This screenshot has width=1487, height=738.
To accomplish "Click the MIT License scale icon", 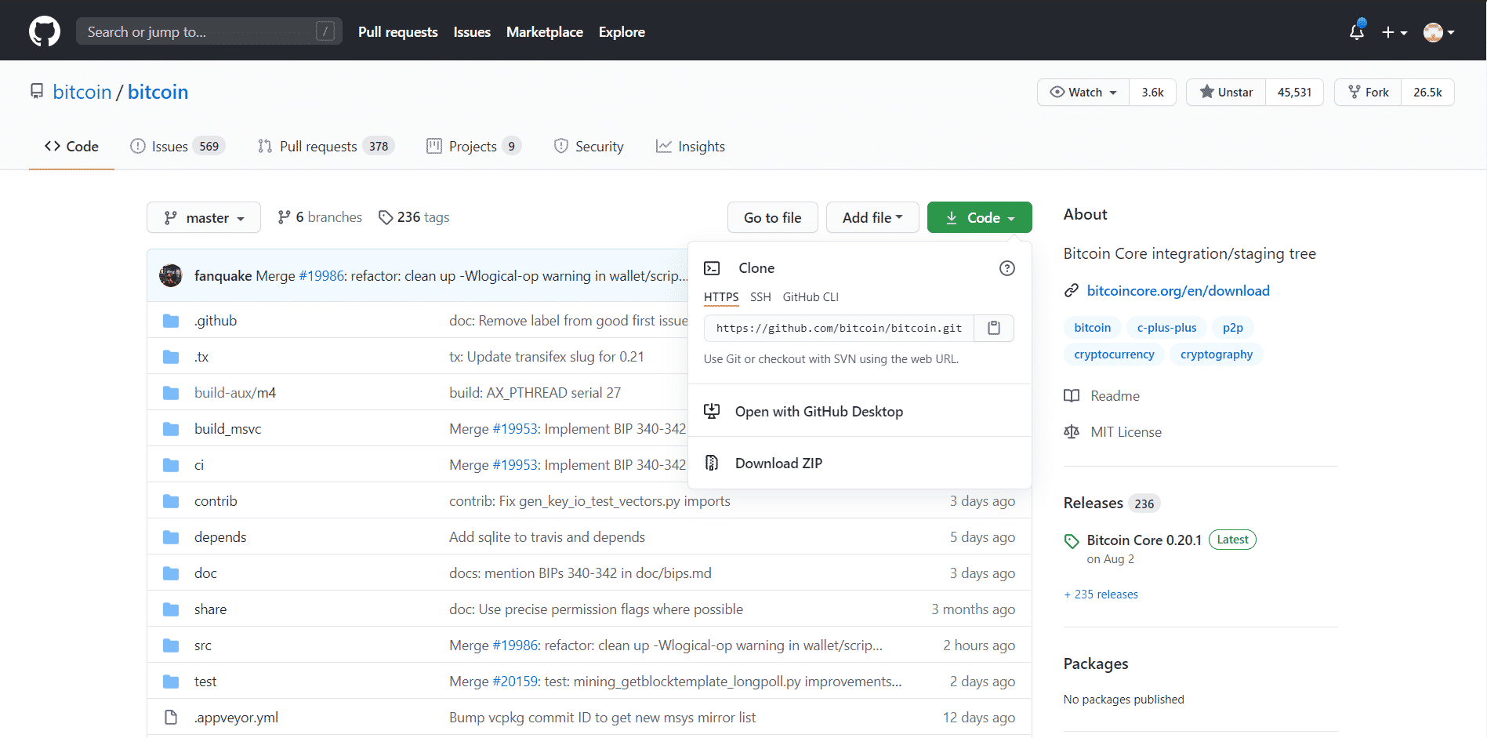I will (x=1072, y=432).
